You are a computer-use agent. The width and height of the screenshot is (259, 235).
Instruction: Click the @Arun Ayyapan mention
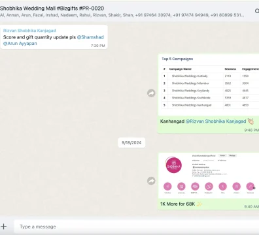pos(20,43)
